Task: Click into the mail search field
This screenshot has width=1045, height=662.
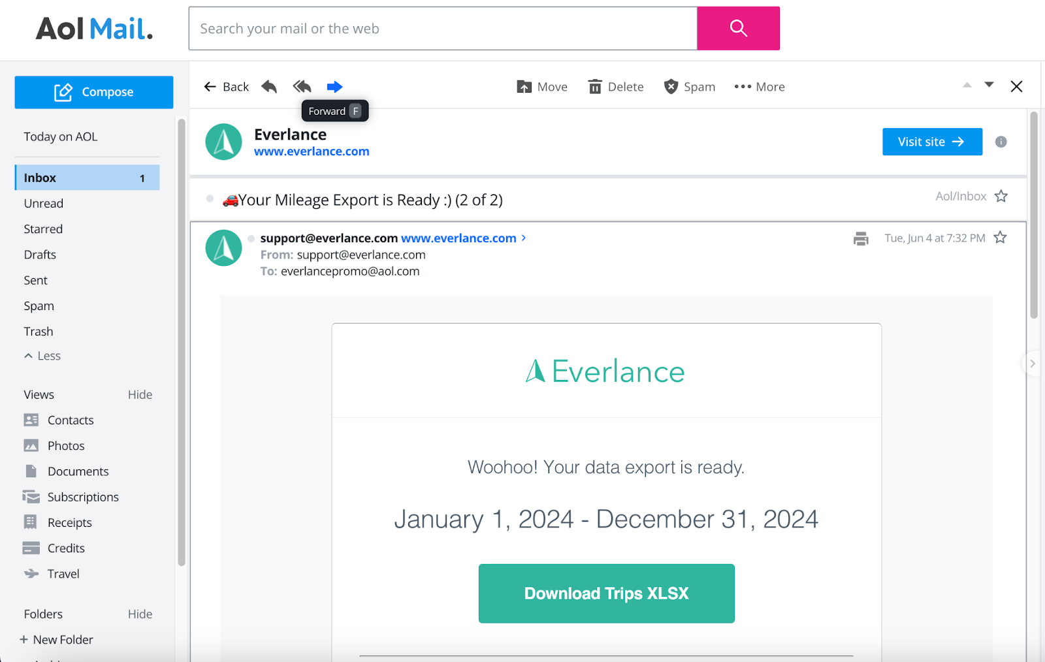Action: 443,29
